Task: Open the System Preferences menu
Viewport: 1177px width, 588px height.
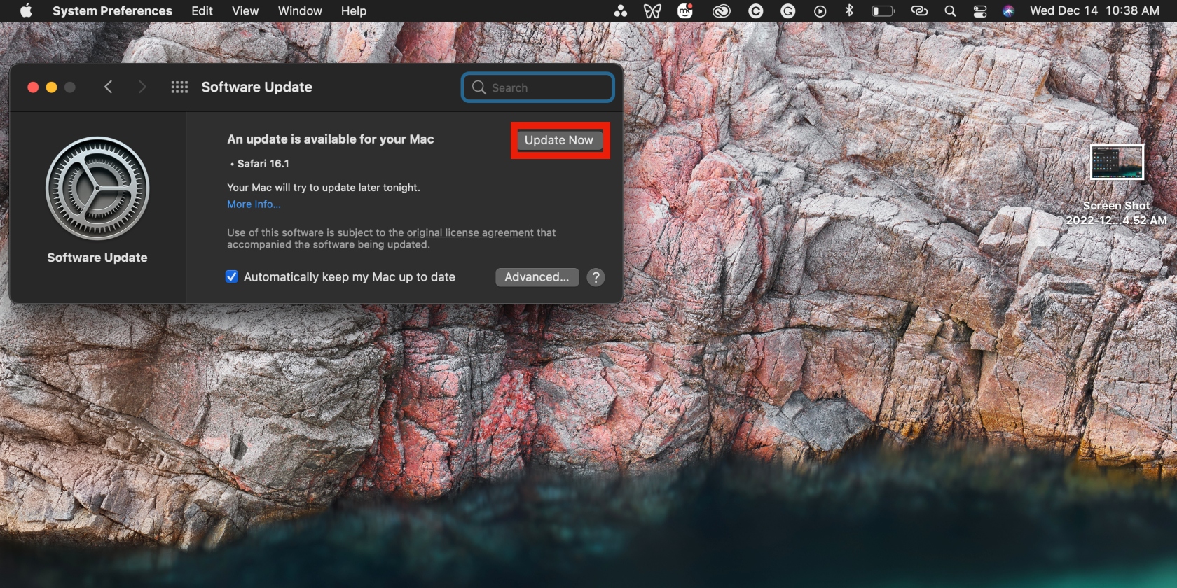Action: [112, 11]
